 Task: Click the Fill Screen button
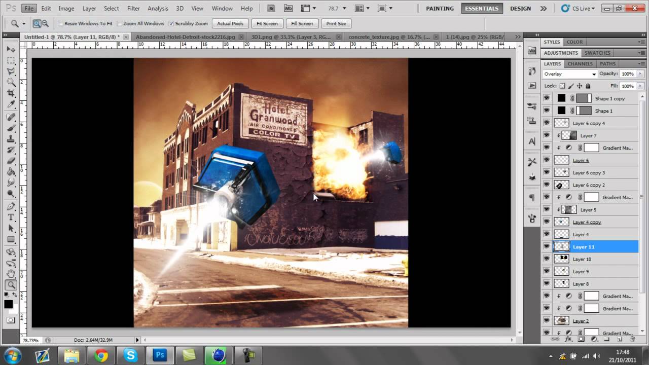302,23
